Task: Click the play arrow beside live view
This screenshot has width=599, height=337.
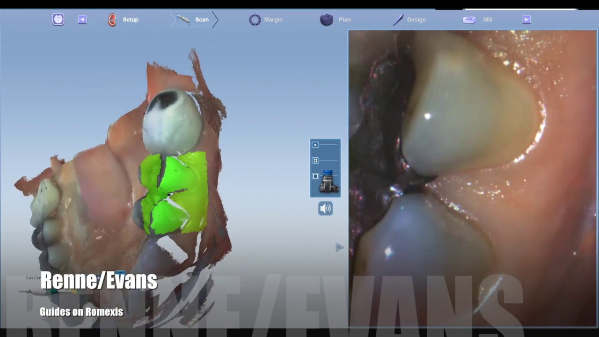Action: click(x=340, y=248)
